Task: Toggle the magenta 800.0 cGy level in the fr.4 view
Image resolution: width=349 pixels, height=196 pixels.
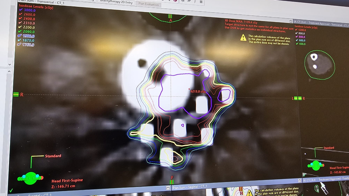Action: point(297,37)
